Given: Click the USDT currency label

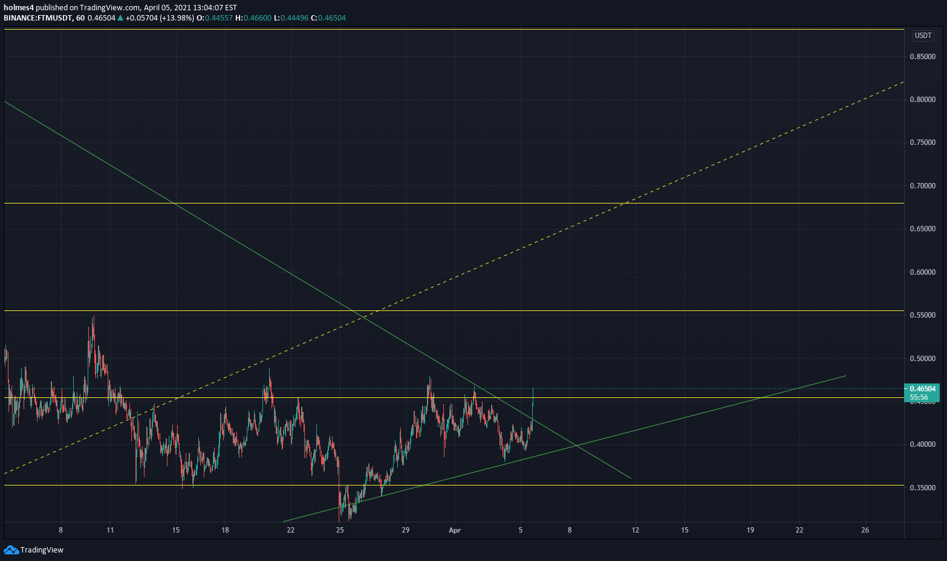Looking at the screenshot, I should pyautogui.click(x=923, y=36).
